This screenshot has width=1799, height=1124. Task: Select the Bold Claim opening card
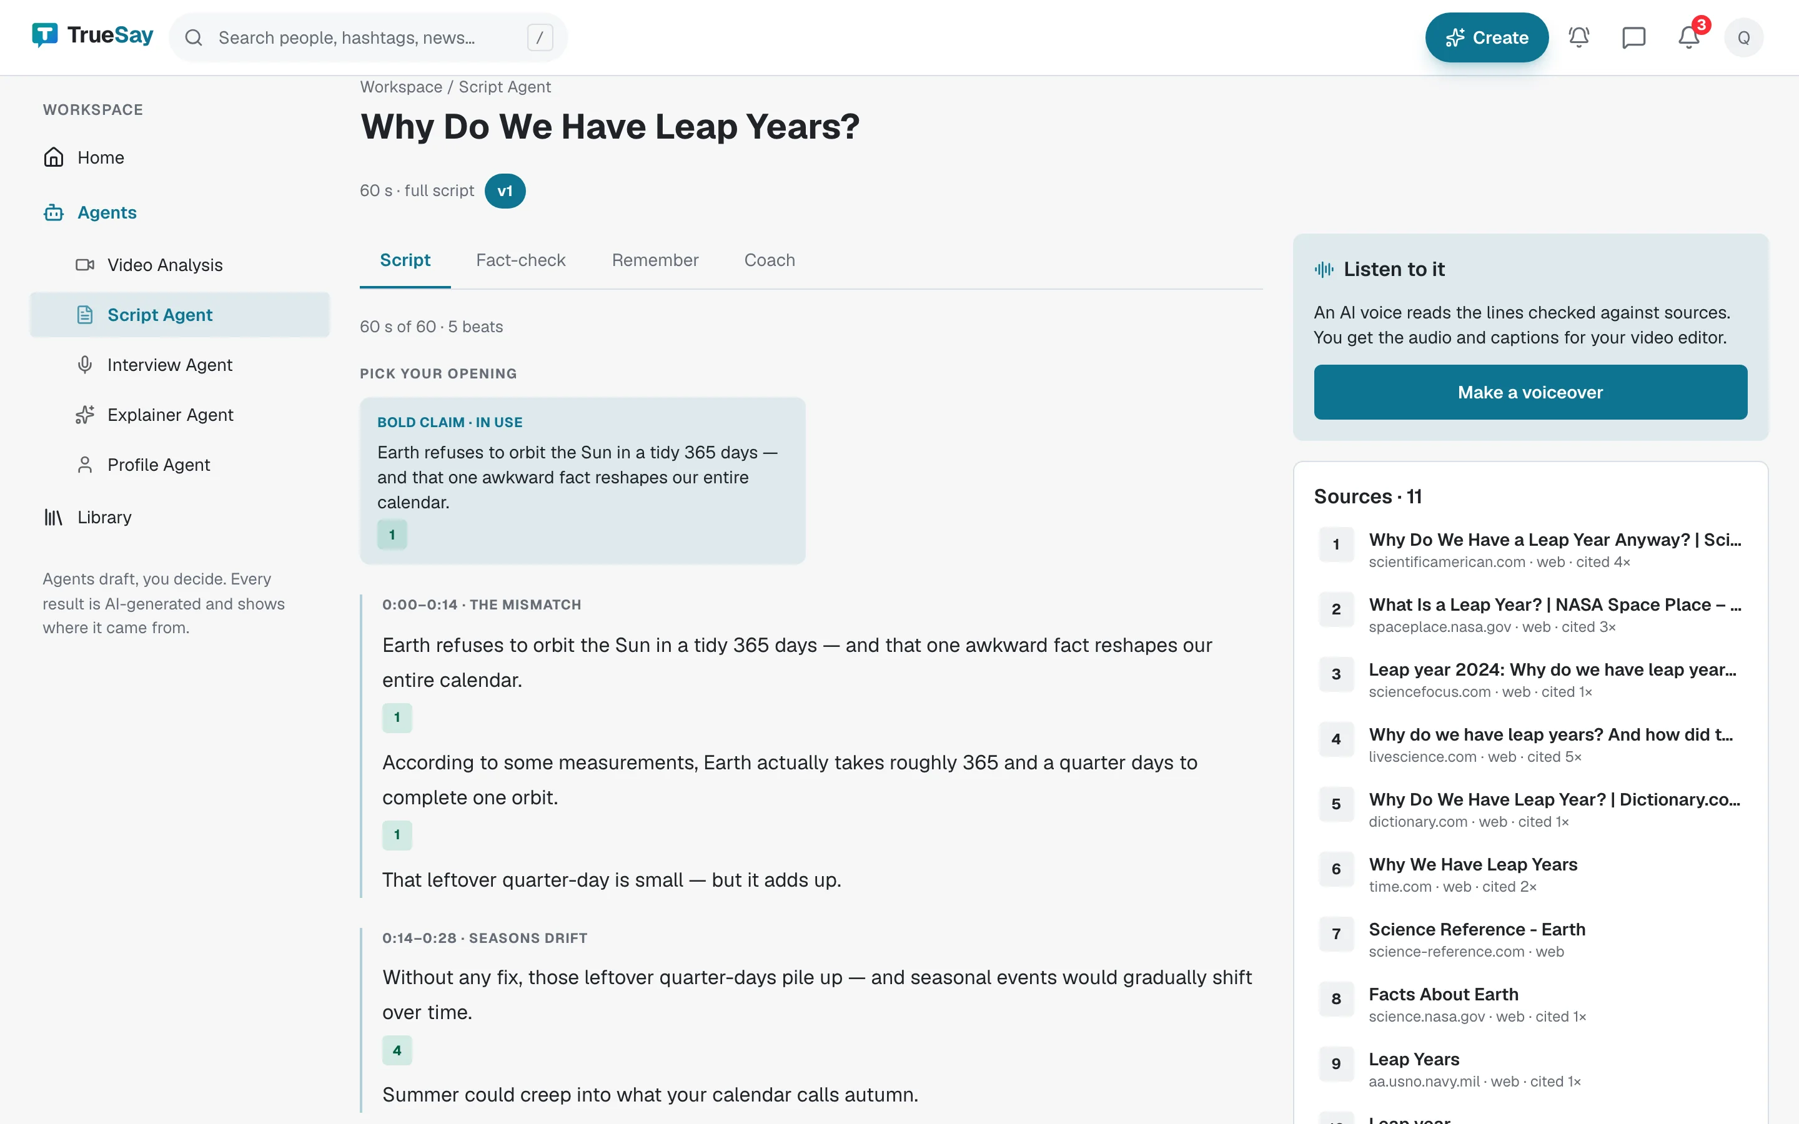(x=582, y=480)
